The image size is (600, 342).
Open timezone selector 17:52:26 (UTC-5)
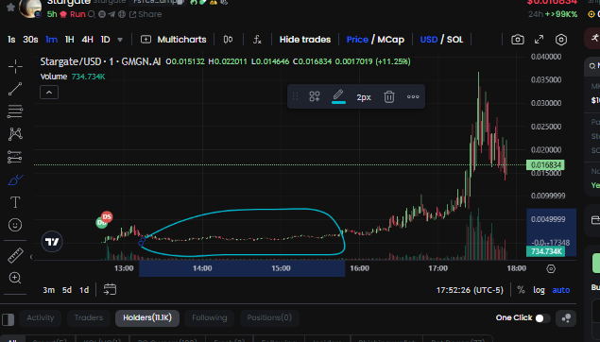click(470, 290)
